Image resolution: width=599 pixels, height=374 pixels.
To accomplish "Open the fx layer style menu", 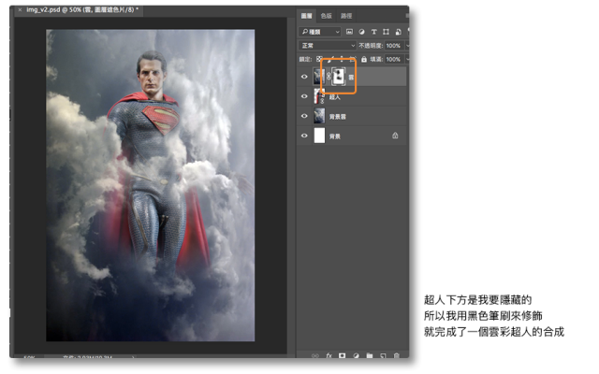I will click(329, 355).
